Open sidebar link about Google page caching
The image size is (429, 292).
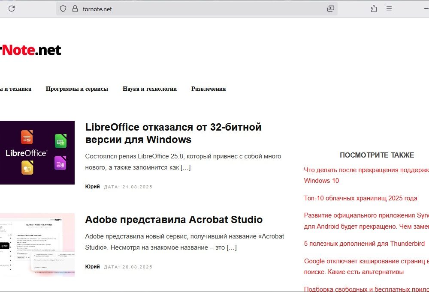(366, 266)
